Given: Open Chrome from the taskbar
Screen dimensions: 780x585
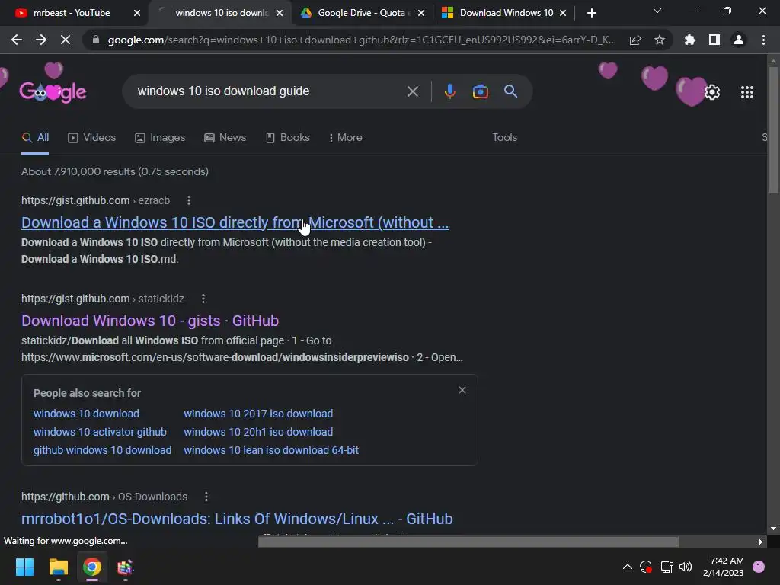Looking at the screenshot, I should [x=92, y=567].
